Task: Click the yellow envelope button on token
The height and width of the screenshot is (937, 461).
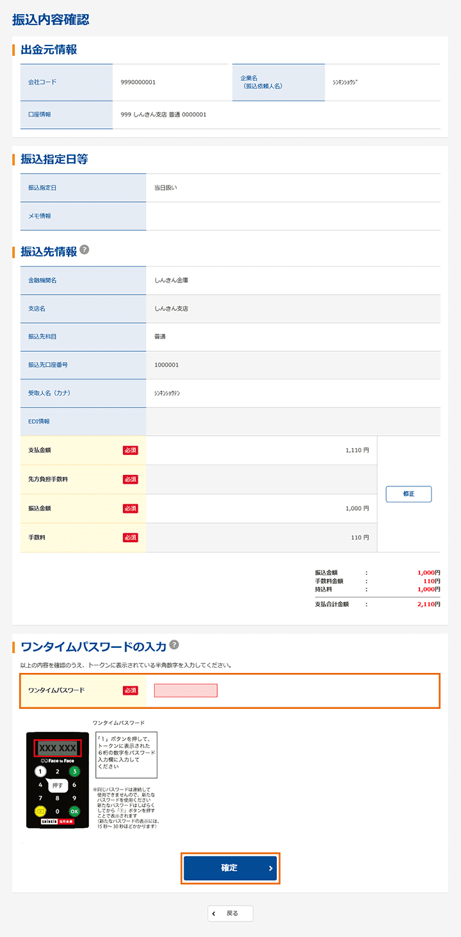Action: coord(40,811)
